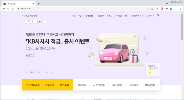This screenshot has height=100, width=184.
Task: Open the 부동산 menu
Action: click(x=109, y=16)
